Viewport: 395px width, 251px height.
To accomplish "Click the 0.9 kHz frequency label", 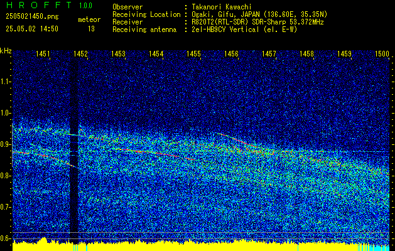I will click(x=5, y=144).
